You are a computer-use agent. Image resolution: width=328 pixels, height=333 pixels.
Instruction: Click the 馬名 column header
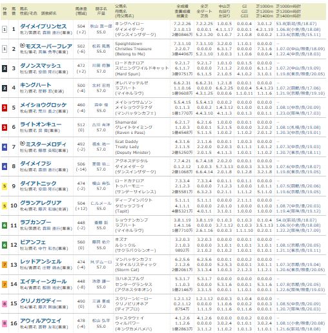(x=23, y=8)
